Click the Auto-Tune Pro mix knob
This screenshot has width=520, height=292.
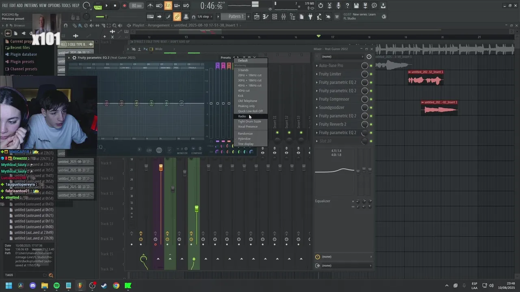tap(365, 66)
